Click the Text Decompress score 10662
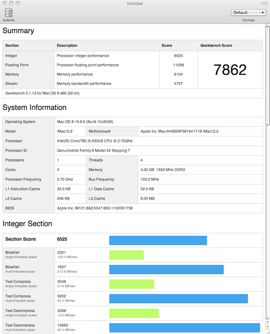The width and height of the screenshot is (270, 334). (63, 325)
